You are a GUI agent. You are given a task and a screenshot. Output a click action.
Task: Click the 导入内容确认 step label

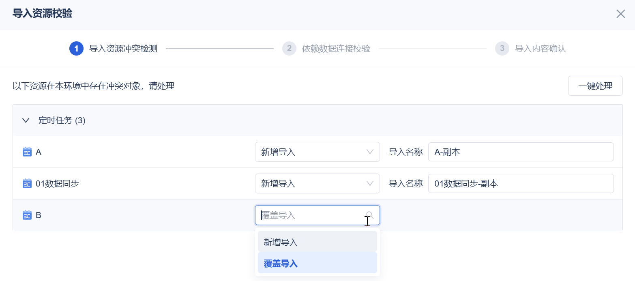coord(541,49)
